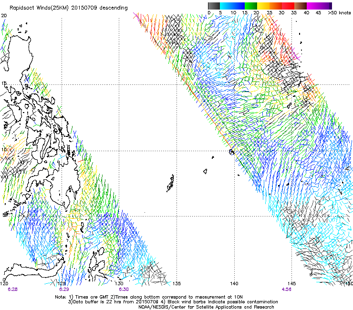Click the note "1) Times are GMT"

coord(89,297)
